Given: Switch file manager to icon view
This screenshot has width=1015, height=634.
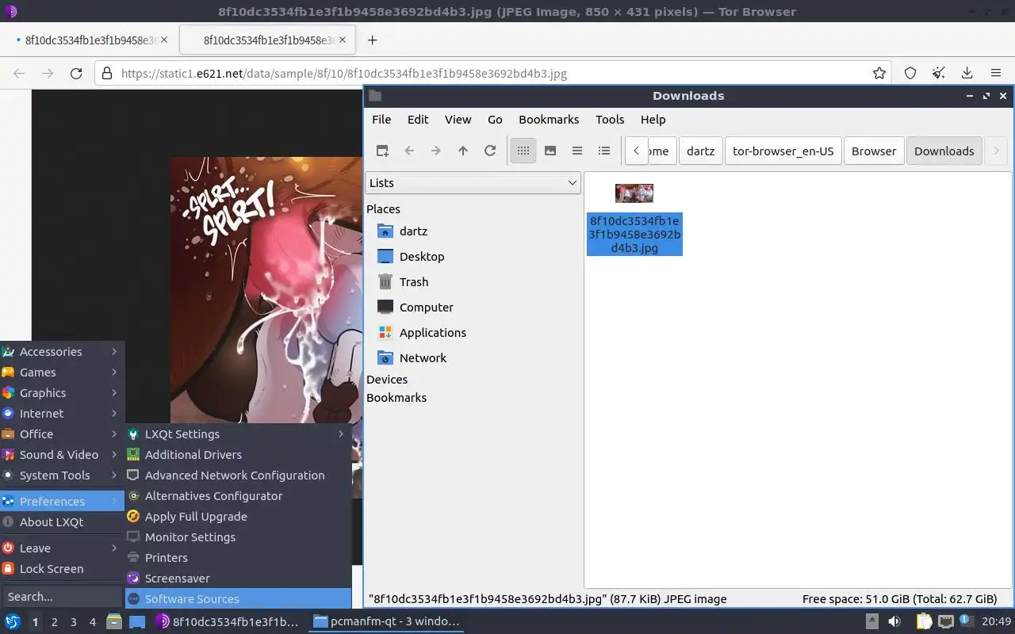Looking at the screenshot, I should point(523,151).
